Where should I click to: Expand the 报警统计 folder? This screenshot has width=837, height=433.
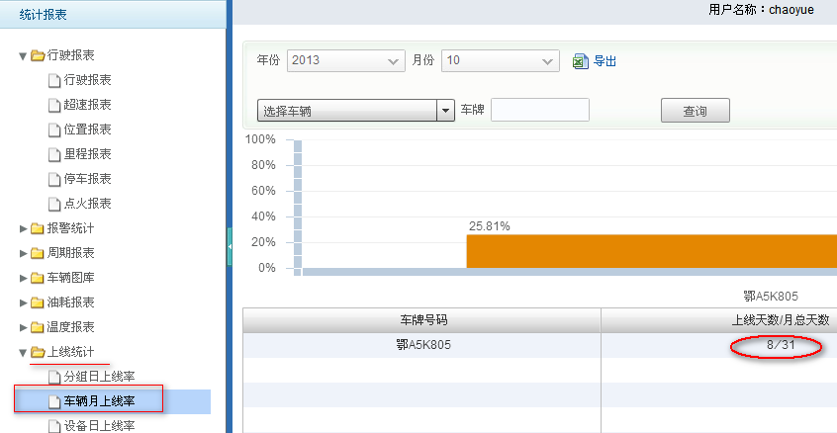click(x=24, y=228)
